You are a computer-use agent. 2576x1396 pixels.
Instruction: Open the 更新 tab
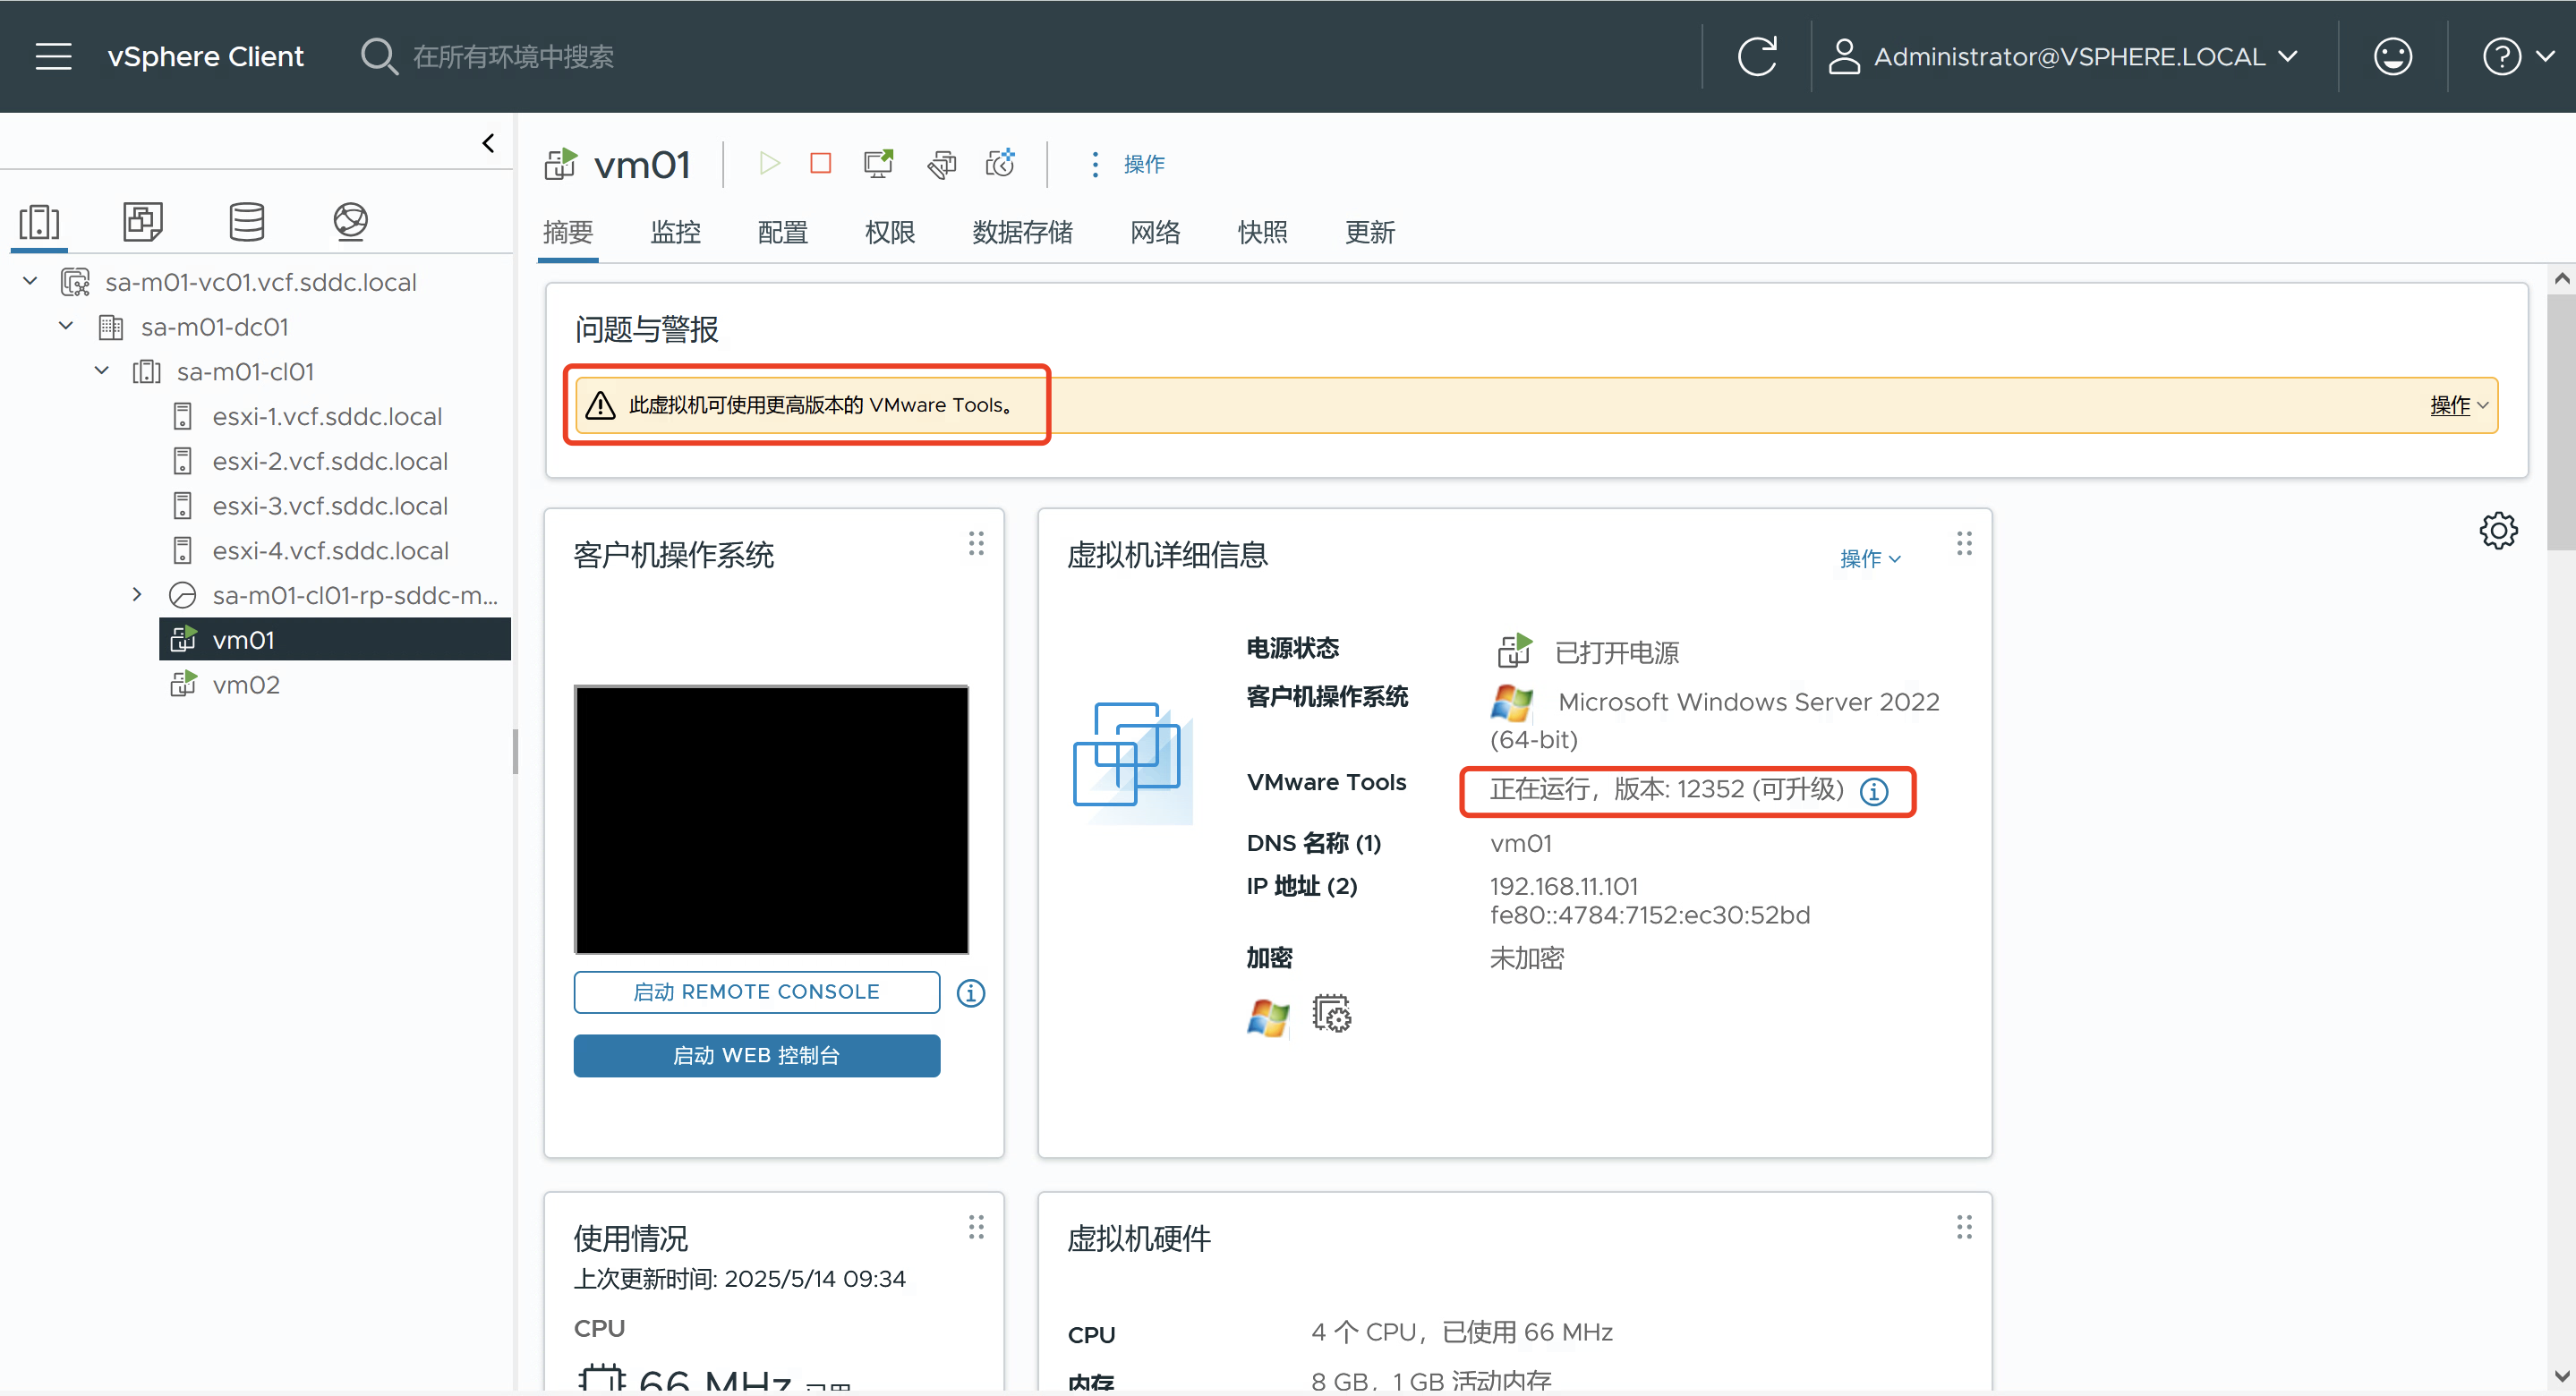point(1369,233)
